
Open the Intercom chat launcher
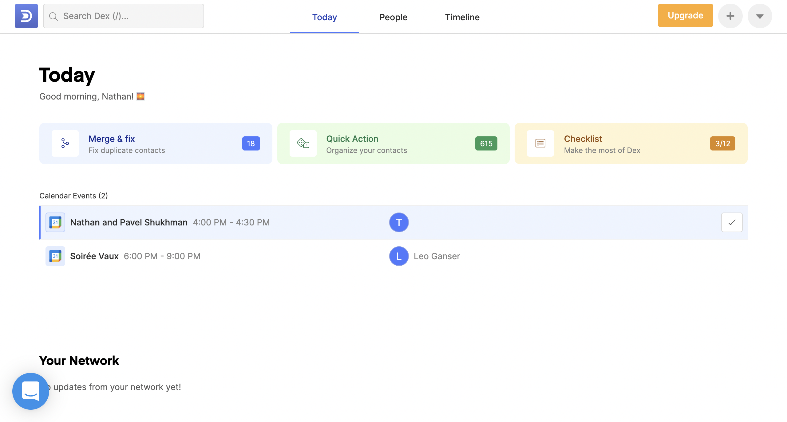(x=31, y=391)
